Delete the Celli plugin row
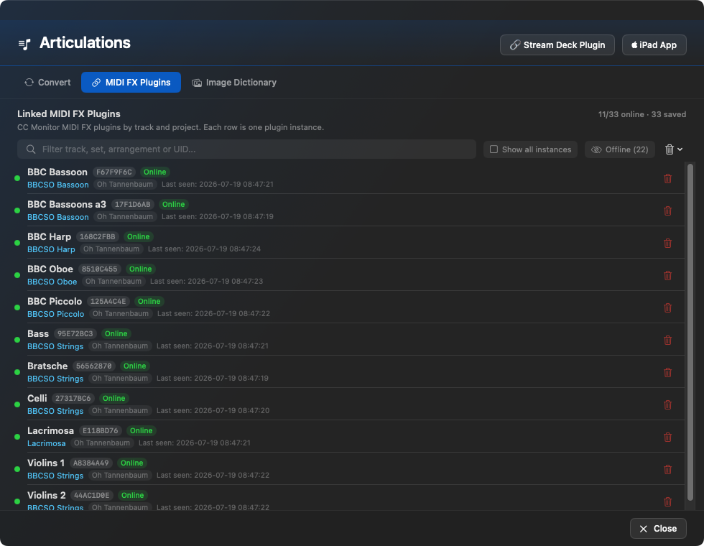Screen dimensions: 704x546 (667, 404)
